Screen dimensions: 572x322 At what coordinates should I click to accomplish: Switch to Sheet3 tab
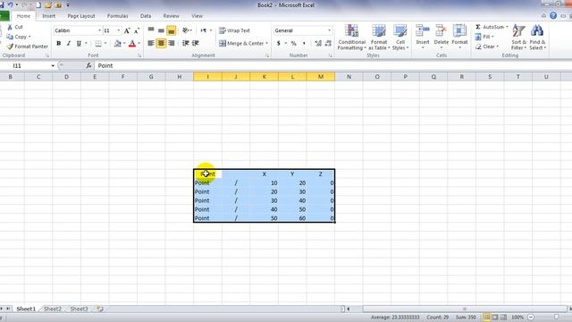(x=79, y=309)
